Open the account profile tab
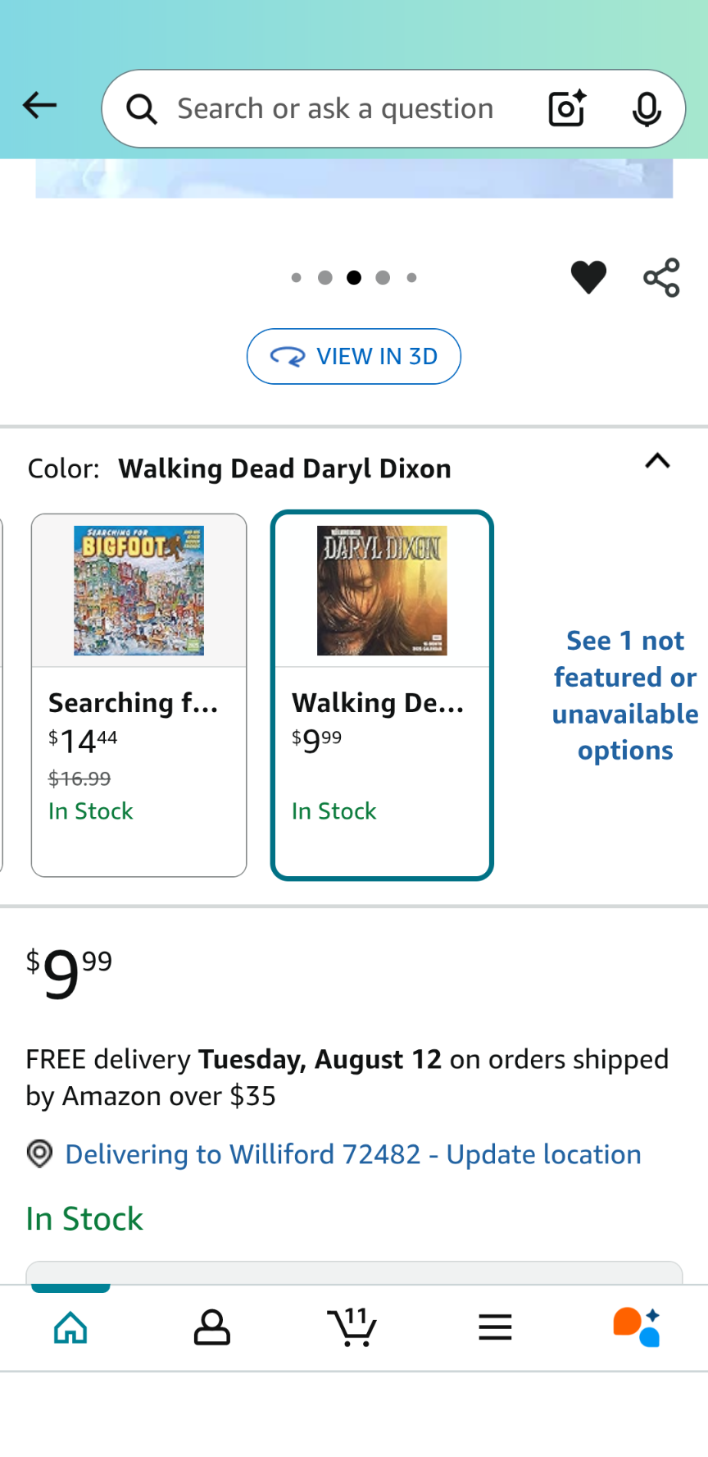Image resolution: width=708 pixels, height=1457 pixels. pos(212,1327)
